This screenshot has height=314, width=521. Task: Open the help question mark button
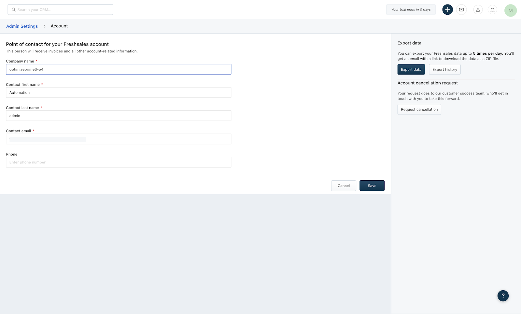tap(503, 296)
